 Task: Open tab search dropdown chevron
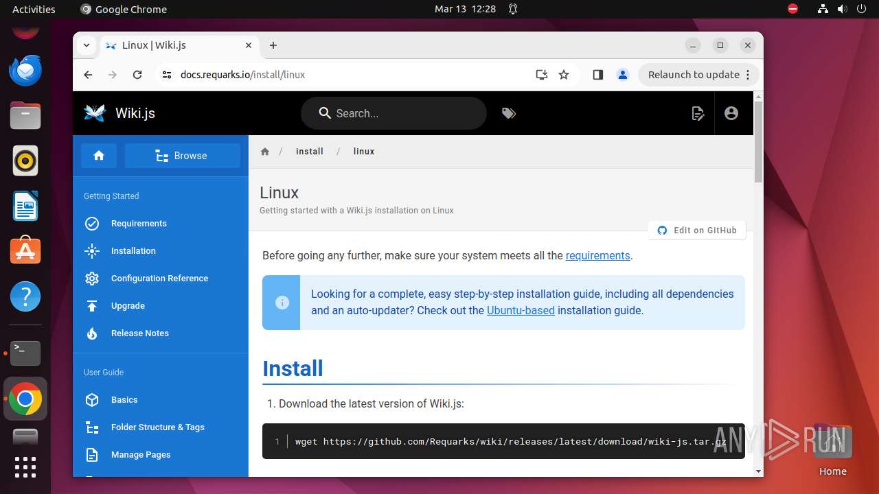click(x=86, y=45)
